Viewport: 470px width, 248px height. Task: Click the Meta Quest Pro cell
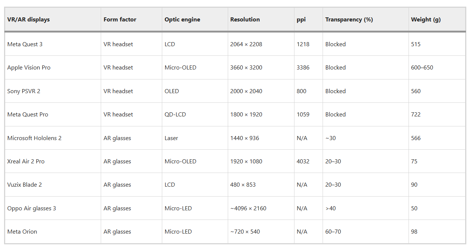pyautogui.click(x=28, y=115)
